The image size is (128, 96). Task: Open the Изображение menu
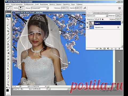pos(29,4)
